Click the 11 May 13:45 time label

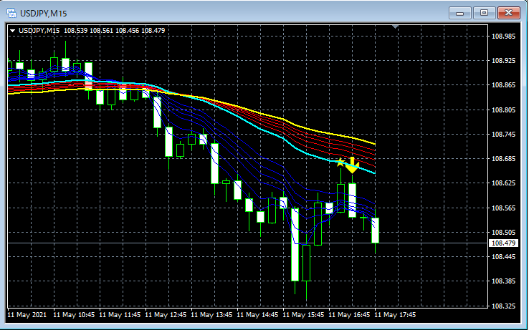coord(211,315)
